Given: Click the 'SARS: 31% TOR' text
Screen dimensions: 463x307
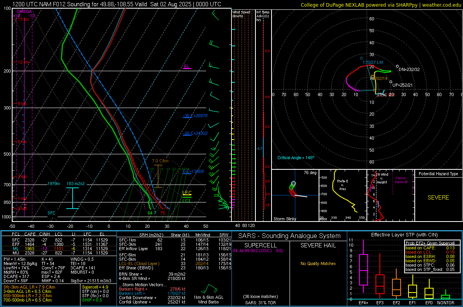Looking at the screenshot, I should coord(260,303).
